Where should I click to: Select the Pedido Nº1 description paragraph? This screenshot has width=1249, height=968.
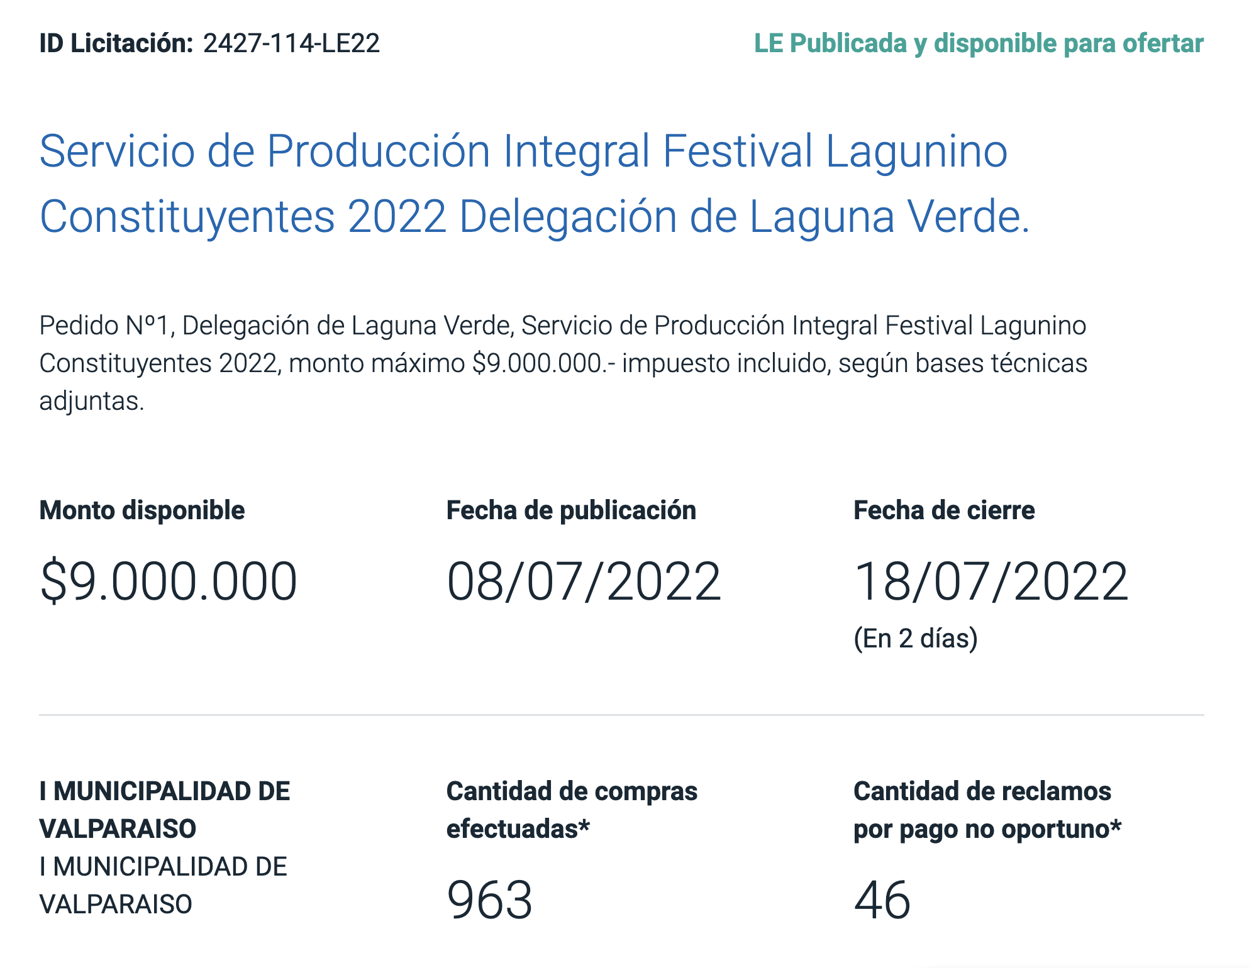[563, 363]
